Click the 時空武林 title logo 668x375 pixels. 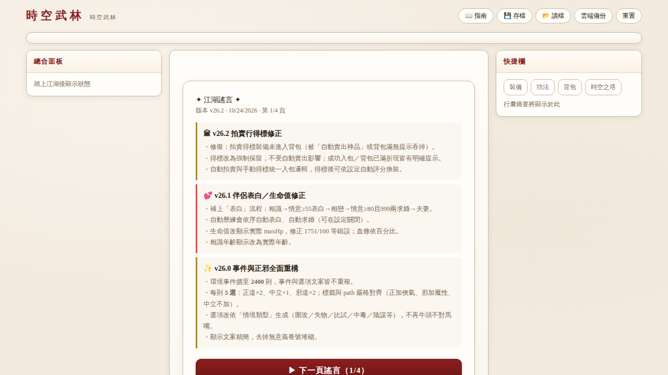point(54,16)
